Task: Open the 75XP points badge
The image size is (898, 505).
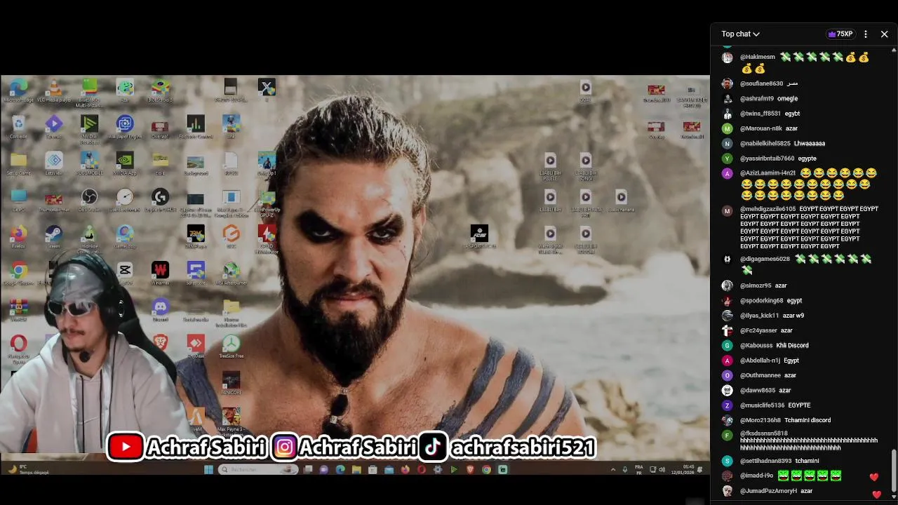Action: 840,34
